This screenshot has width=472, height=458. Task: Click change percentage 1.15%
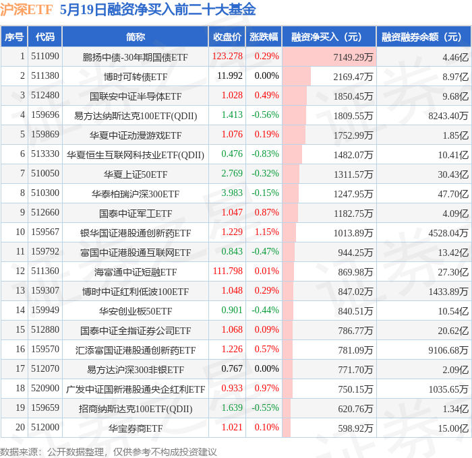point(267,232)
